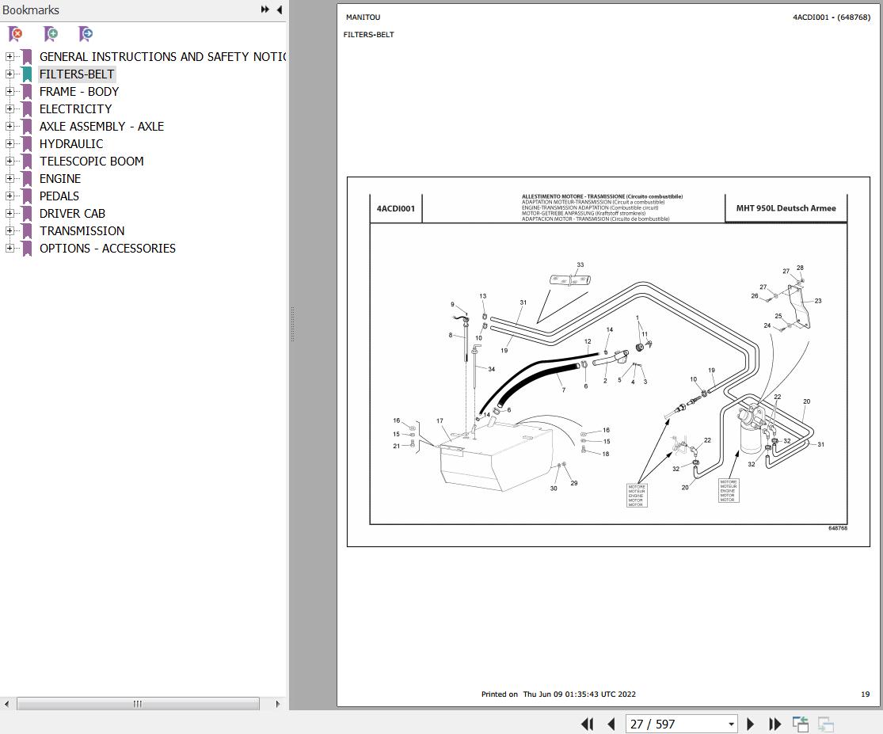Open the OPTIONS - ACCESSORIES bookmark
The height and width of the screenshot is (734, 883).
[107, 249]
